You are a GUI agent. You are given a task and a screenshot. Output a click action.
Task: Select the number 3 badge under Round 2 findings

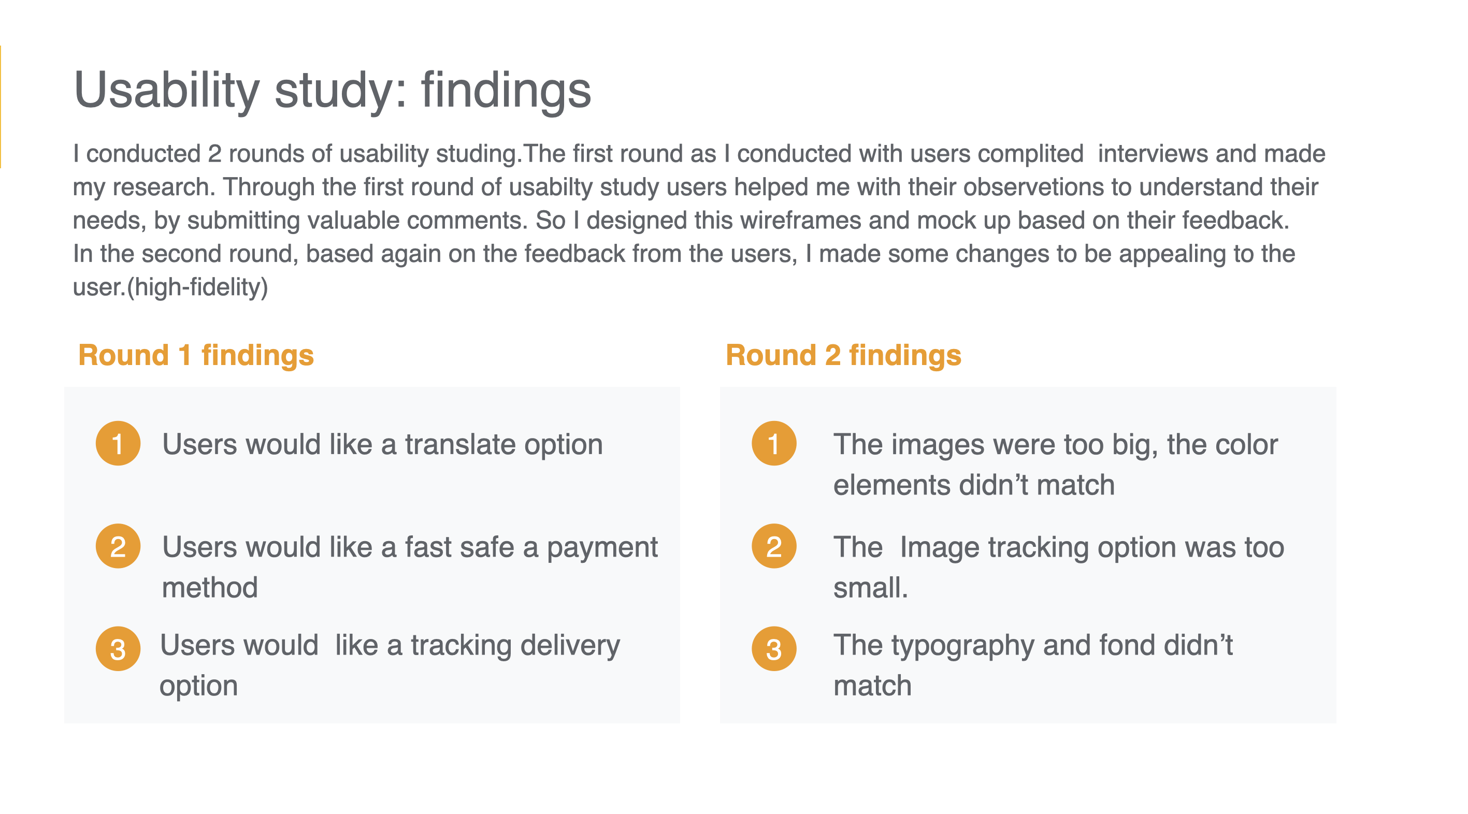(x=773, y=648)
